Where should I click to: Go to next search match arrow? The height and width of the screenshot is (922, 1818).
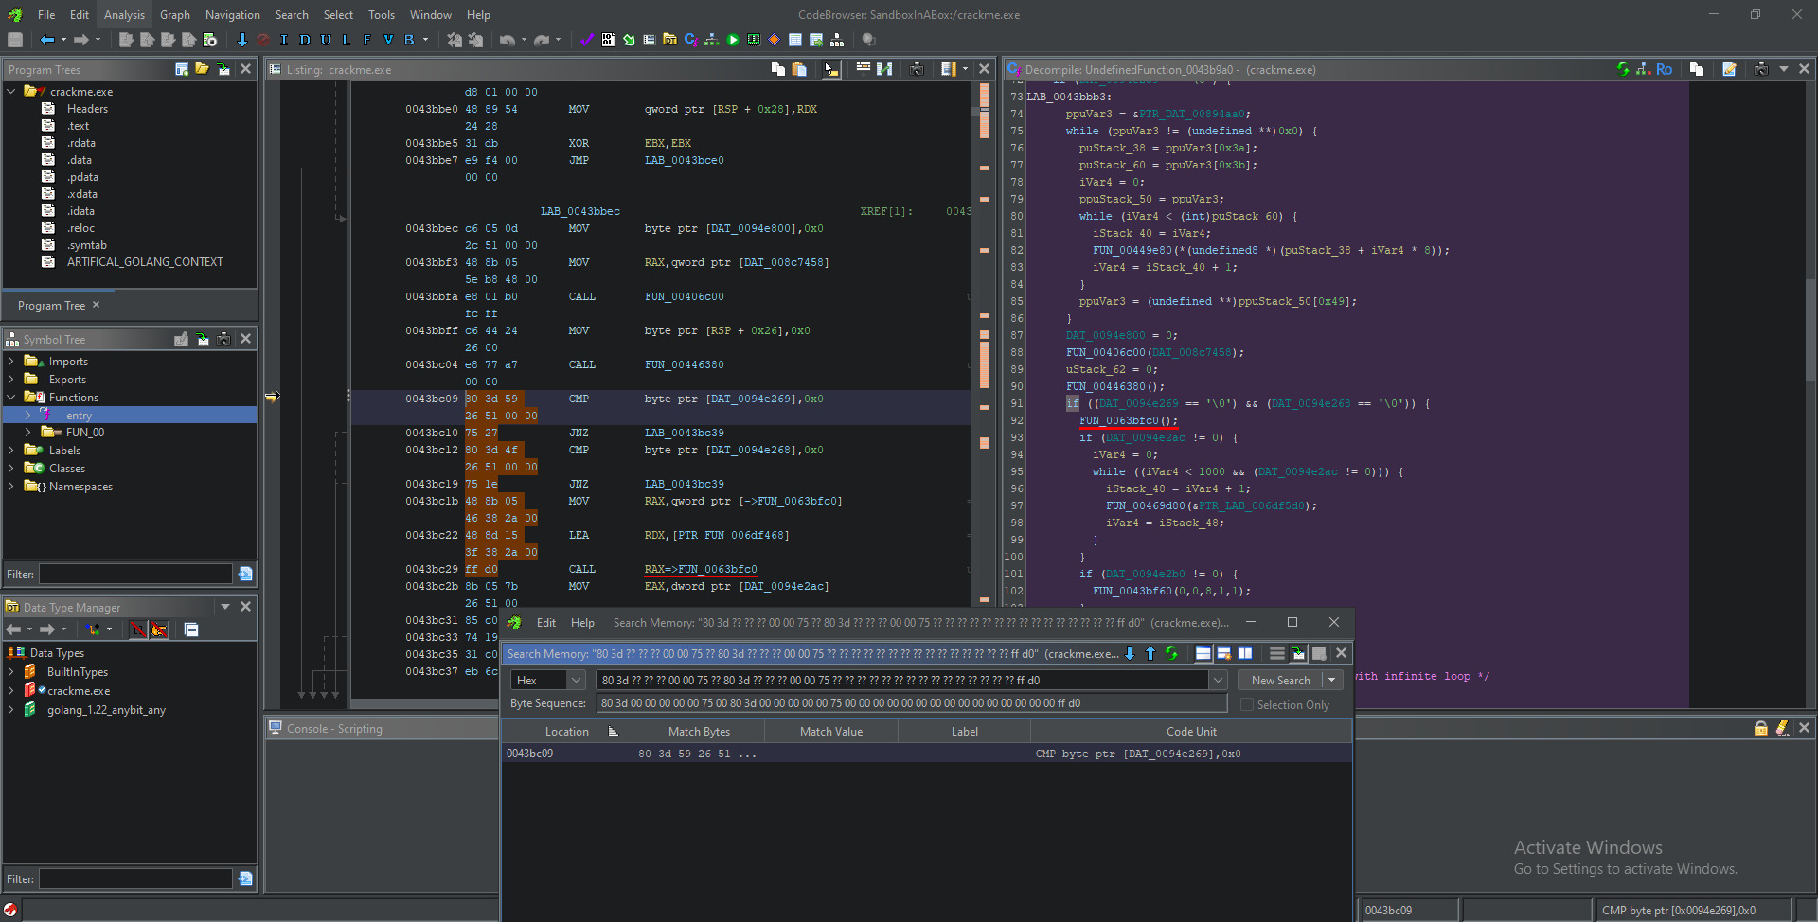pyautogui.click(x=1130, y=653)
